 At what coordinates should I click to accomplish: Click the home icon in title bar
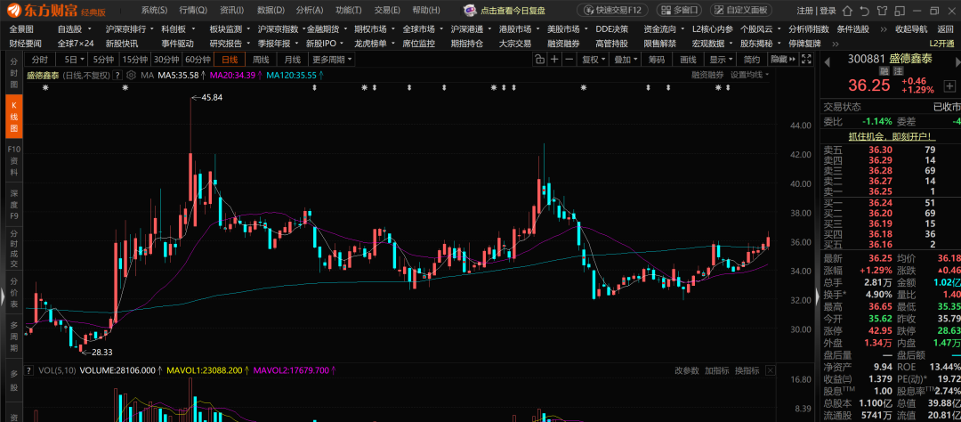(848, 11)
